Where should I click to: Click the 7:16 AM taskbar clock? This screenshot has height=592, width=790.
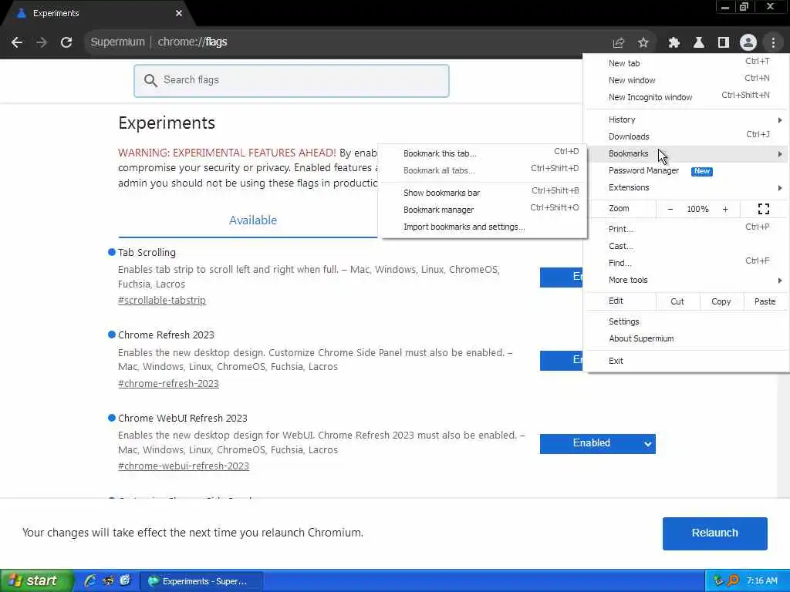[x=761, y=581]
